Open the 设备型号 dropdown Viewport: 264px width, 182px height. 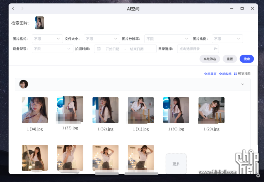point(52,49)
